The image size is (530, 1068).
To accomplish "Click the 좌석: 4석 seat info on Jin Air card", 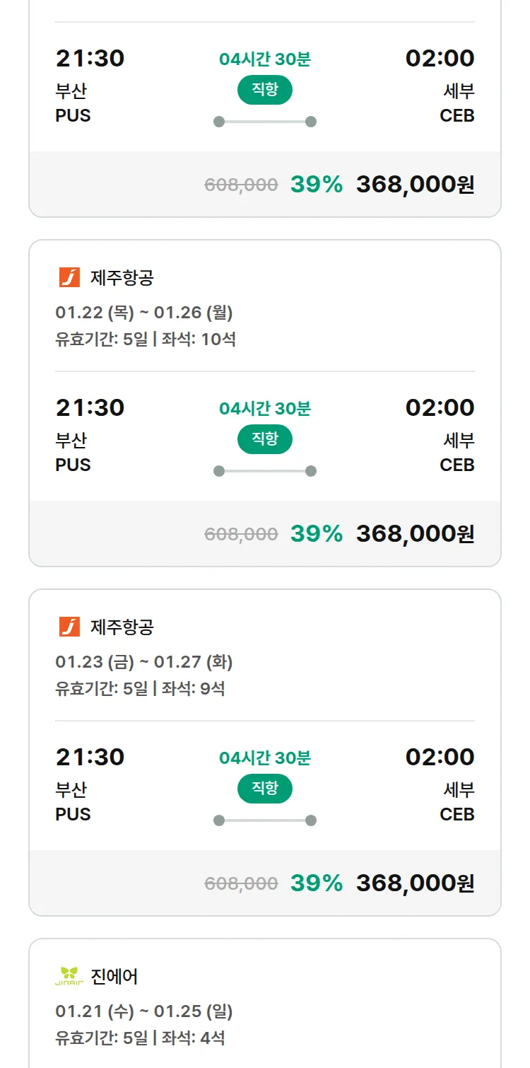I will click(193, 1038).
